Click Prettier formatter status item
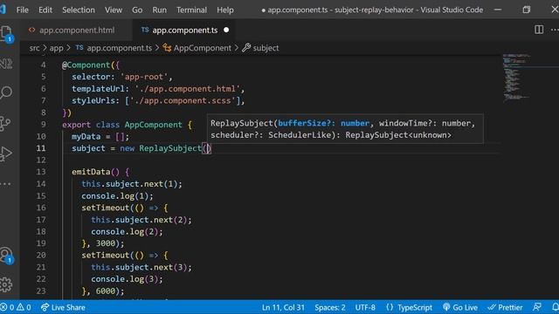 (505, 307)
